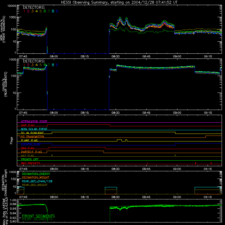Screen dimensions: 225x225
Task: Click the vertical 'Flags' axis title
Action: click(12, 140)
